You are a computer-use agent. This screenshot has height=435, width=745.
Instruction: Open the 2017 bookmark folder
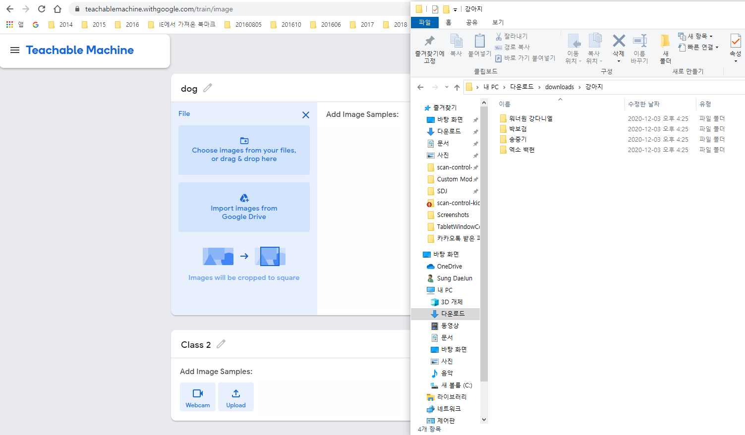(x=362, y=24)
